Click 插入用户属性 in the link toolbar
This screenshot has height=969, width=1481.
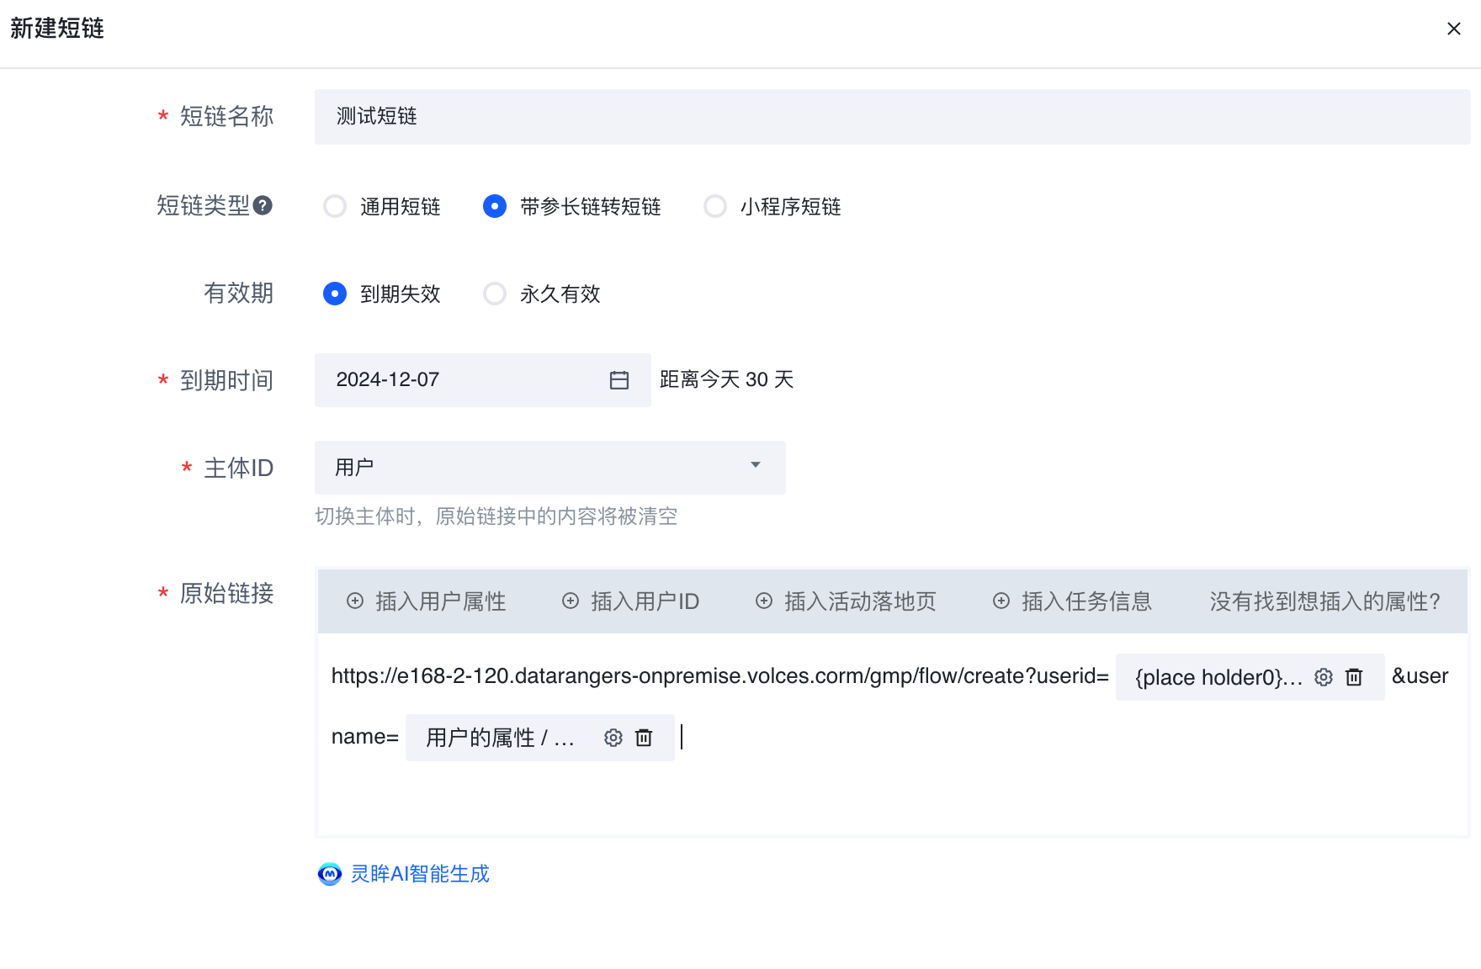pyautogui.click(x=427, y=601)
